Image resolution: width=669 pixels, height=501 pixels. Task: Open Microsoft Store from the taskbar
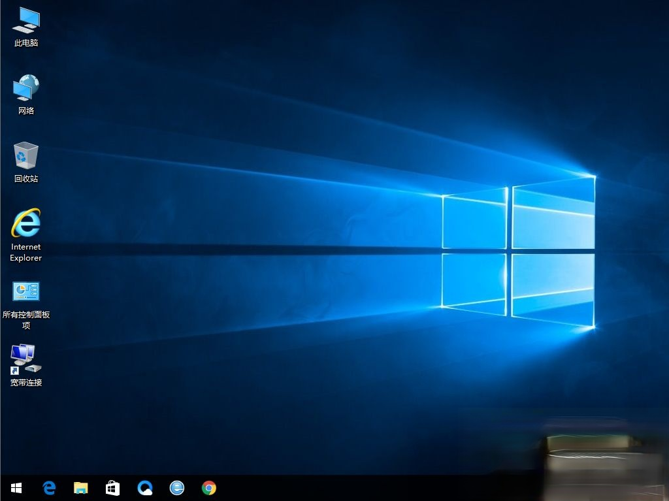(x=112, y=488)
